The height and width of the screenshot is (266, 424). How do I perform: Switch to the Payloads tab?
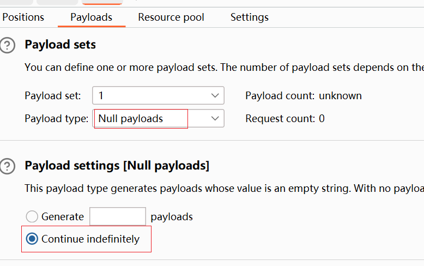91,17
